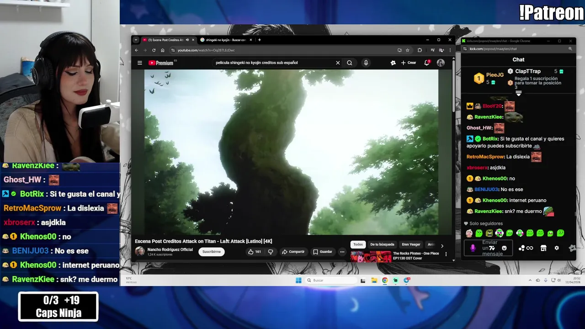Open more actions three-dot menu under video

point(342,252)
